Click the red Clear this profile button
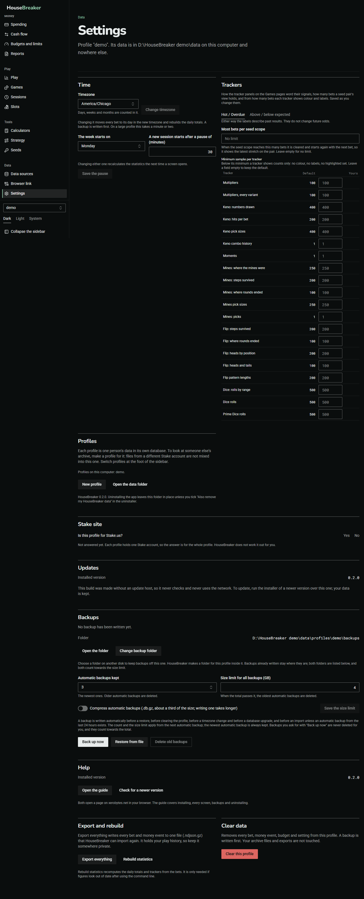The image size is (364, 899). tap(240, 854)
